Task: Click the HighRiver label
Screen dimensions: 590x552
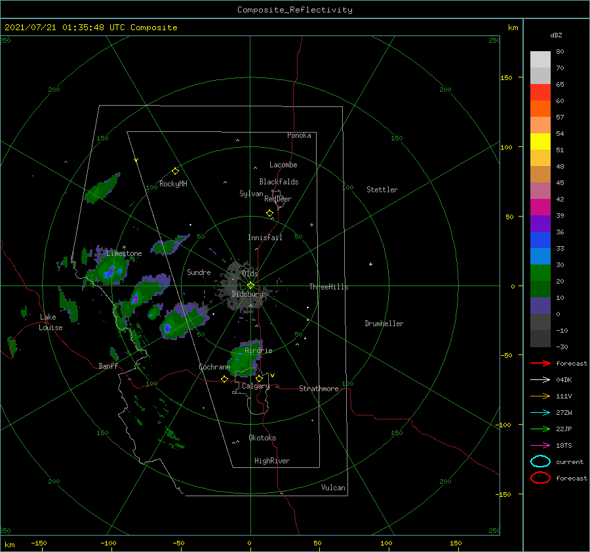Action: pos(272,461)
